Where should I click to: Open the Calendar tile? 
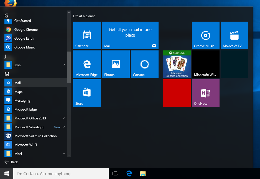tap(87, 35)
